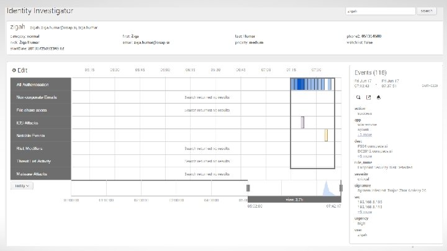Click the identity search input field
Image resolution: width=447 pixels, height=251 pixels.
381,11
